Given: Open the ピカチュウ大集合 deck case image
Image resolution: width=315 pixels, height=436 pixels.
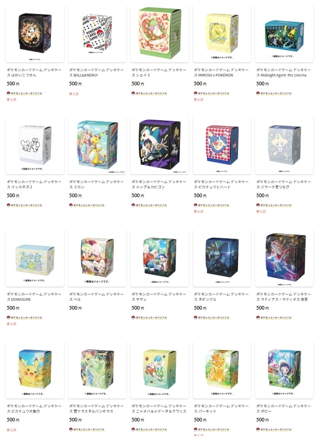Looking at the screenshot, I should (x=35, y=370).
